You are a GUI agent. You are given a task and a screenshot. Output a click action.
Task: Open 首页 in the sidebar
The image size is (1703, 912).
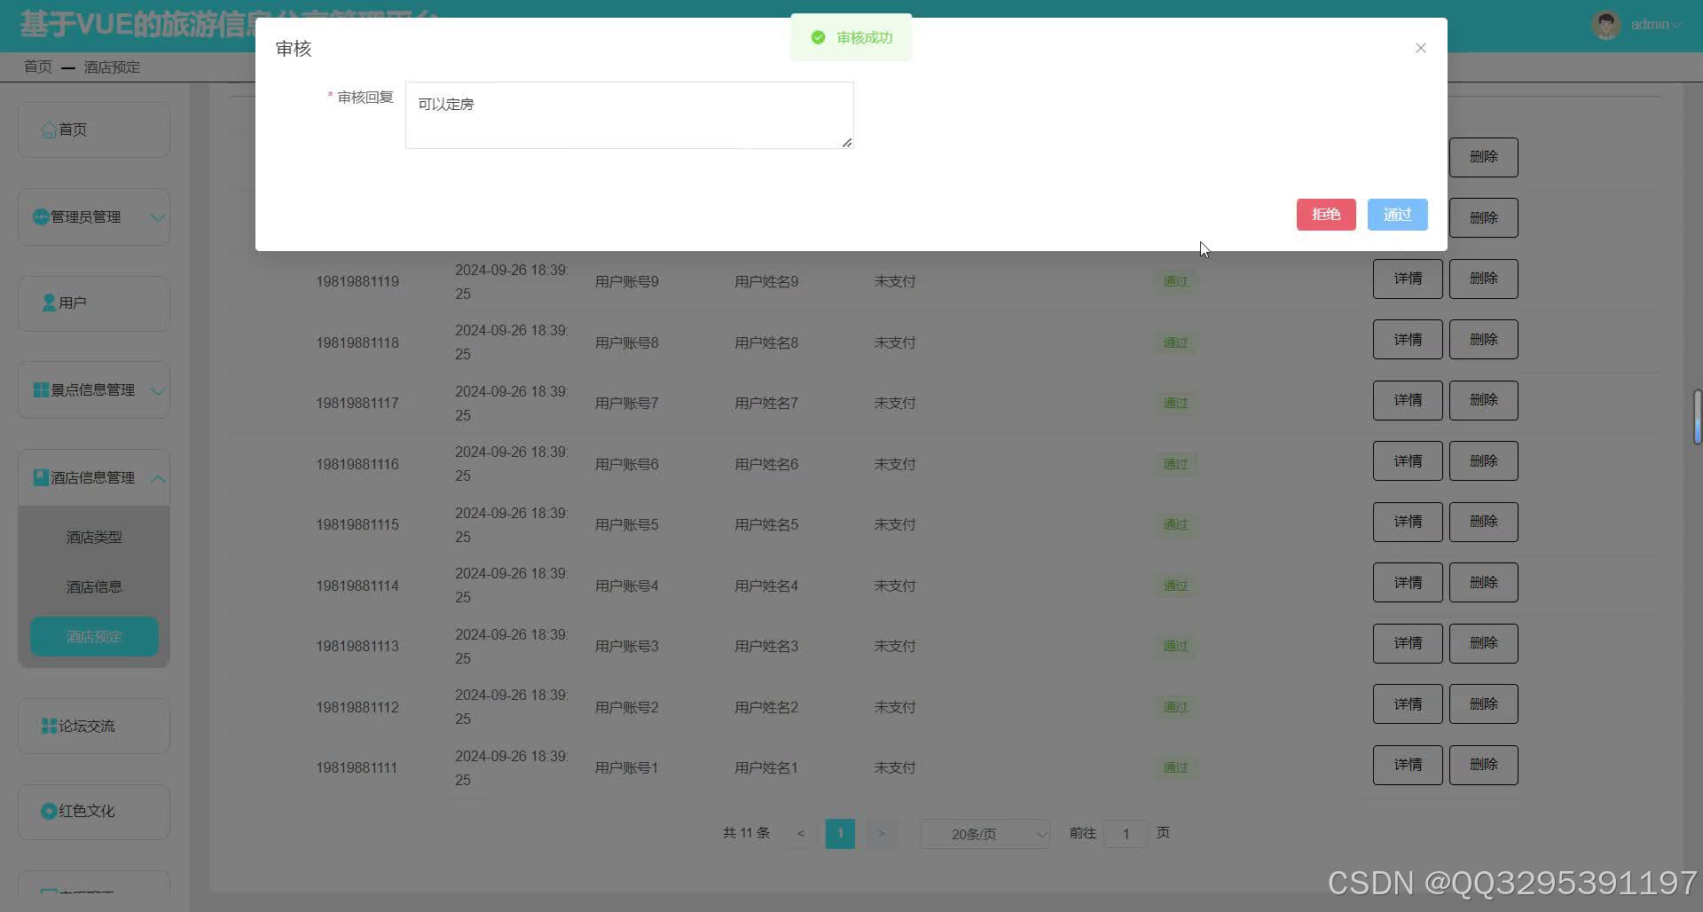(94, 130)
